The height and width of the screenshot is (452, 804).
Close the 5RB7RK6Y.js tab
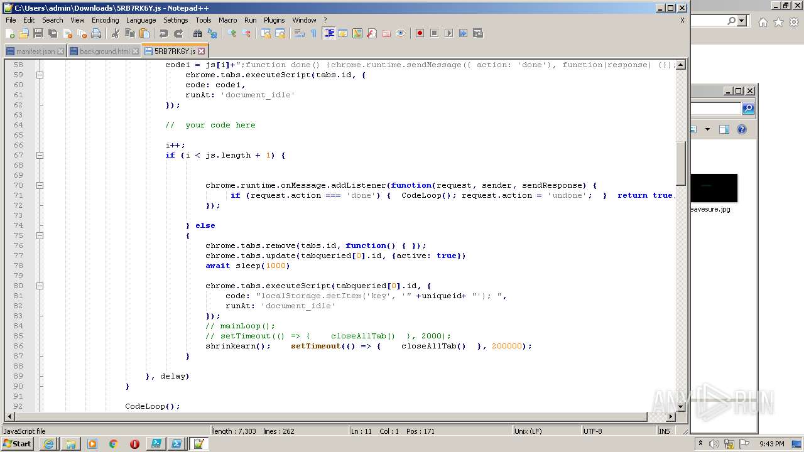(x=201, y=51)
